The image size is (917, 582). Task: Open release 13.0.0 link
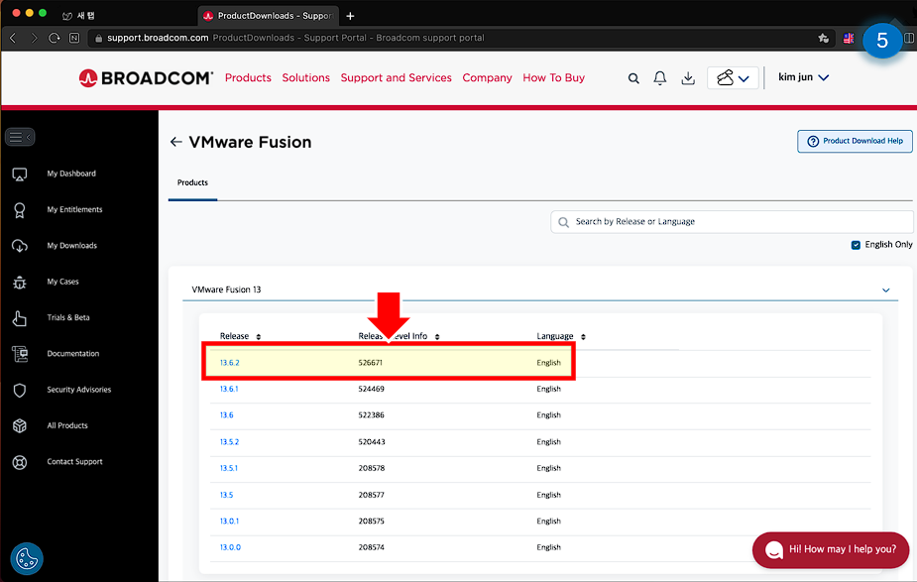coord(230,547)
